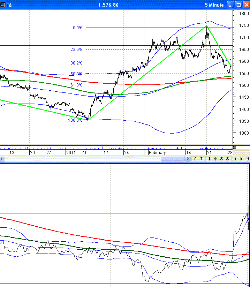The width and height of the screenshot is (250, 287).
Task: Step chart back with left triangle icon
Action: click(235, 159)
